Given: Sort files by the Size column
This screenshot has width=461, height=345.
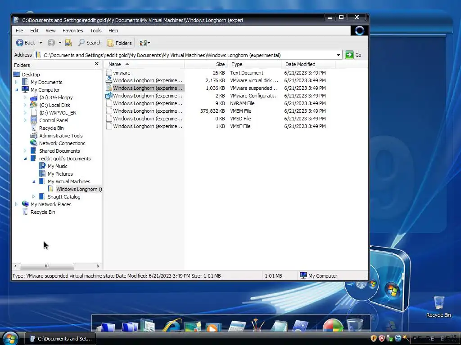Looking at the screenshot, I should click(206, 64).
